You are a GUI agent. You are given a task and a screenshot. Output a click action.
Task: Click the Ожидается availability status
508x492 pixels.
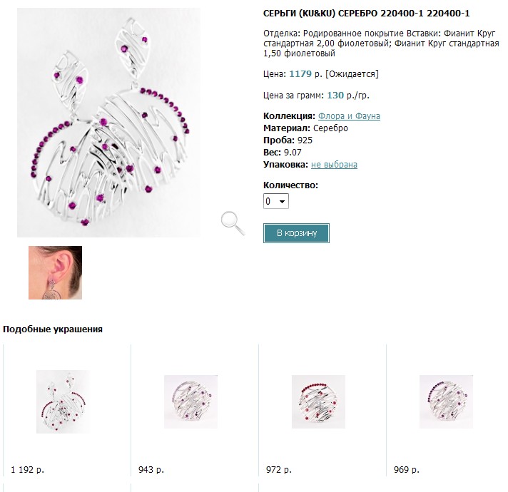pyautogui.click(x=352, y=73)
